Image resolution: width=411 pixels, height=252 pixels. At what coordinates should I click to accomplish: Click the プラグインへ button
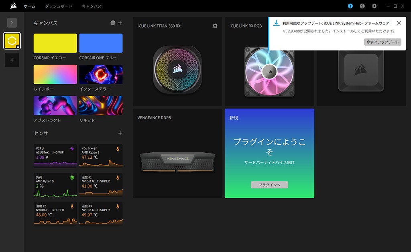coord(269,185)
